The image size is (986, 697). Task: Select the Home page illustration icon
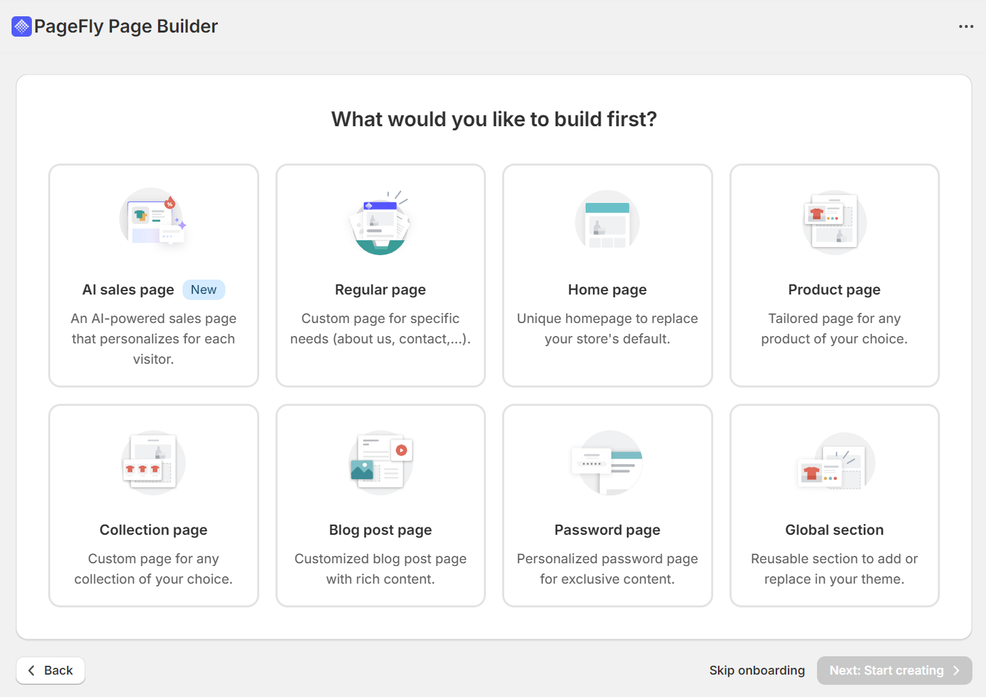tap(607, 221)
